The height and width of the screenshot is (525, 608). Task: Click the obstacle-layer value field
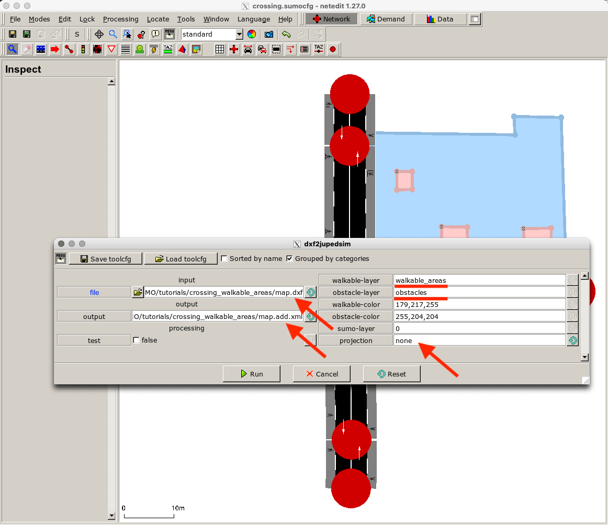tap(480, 292)
